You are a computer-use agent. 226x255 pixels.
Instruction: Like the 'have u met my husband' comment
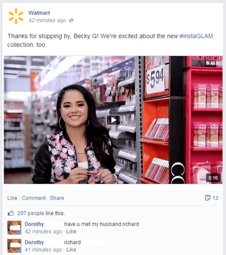71,231
